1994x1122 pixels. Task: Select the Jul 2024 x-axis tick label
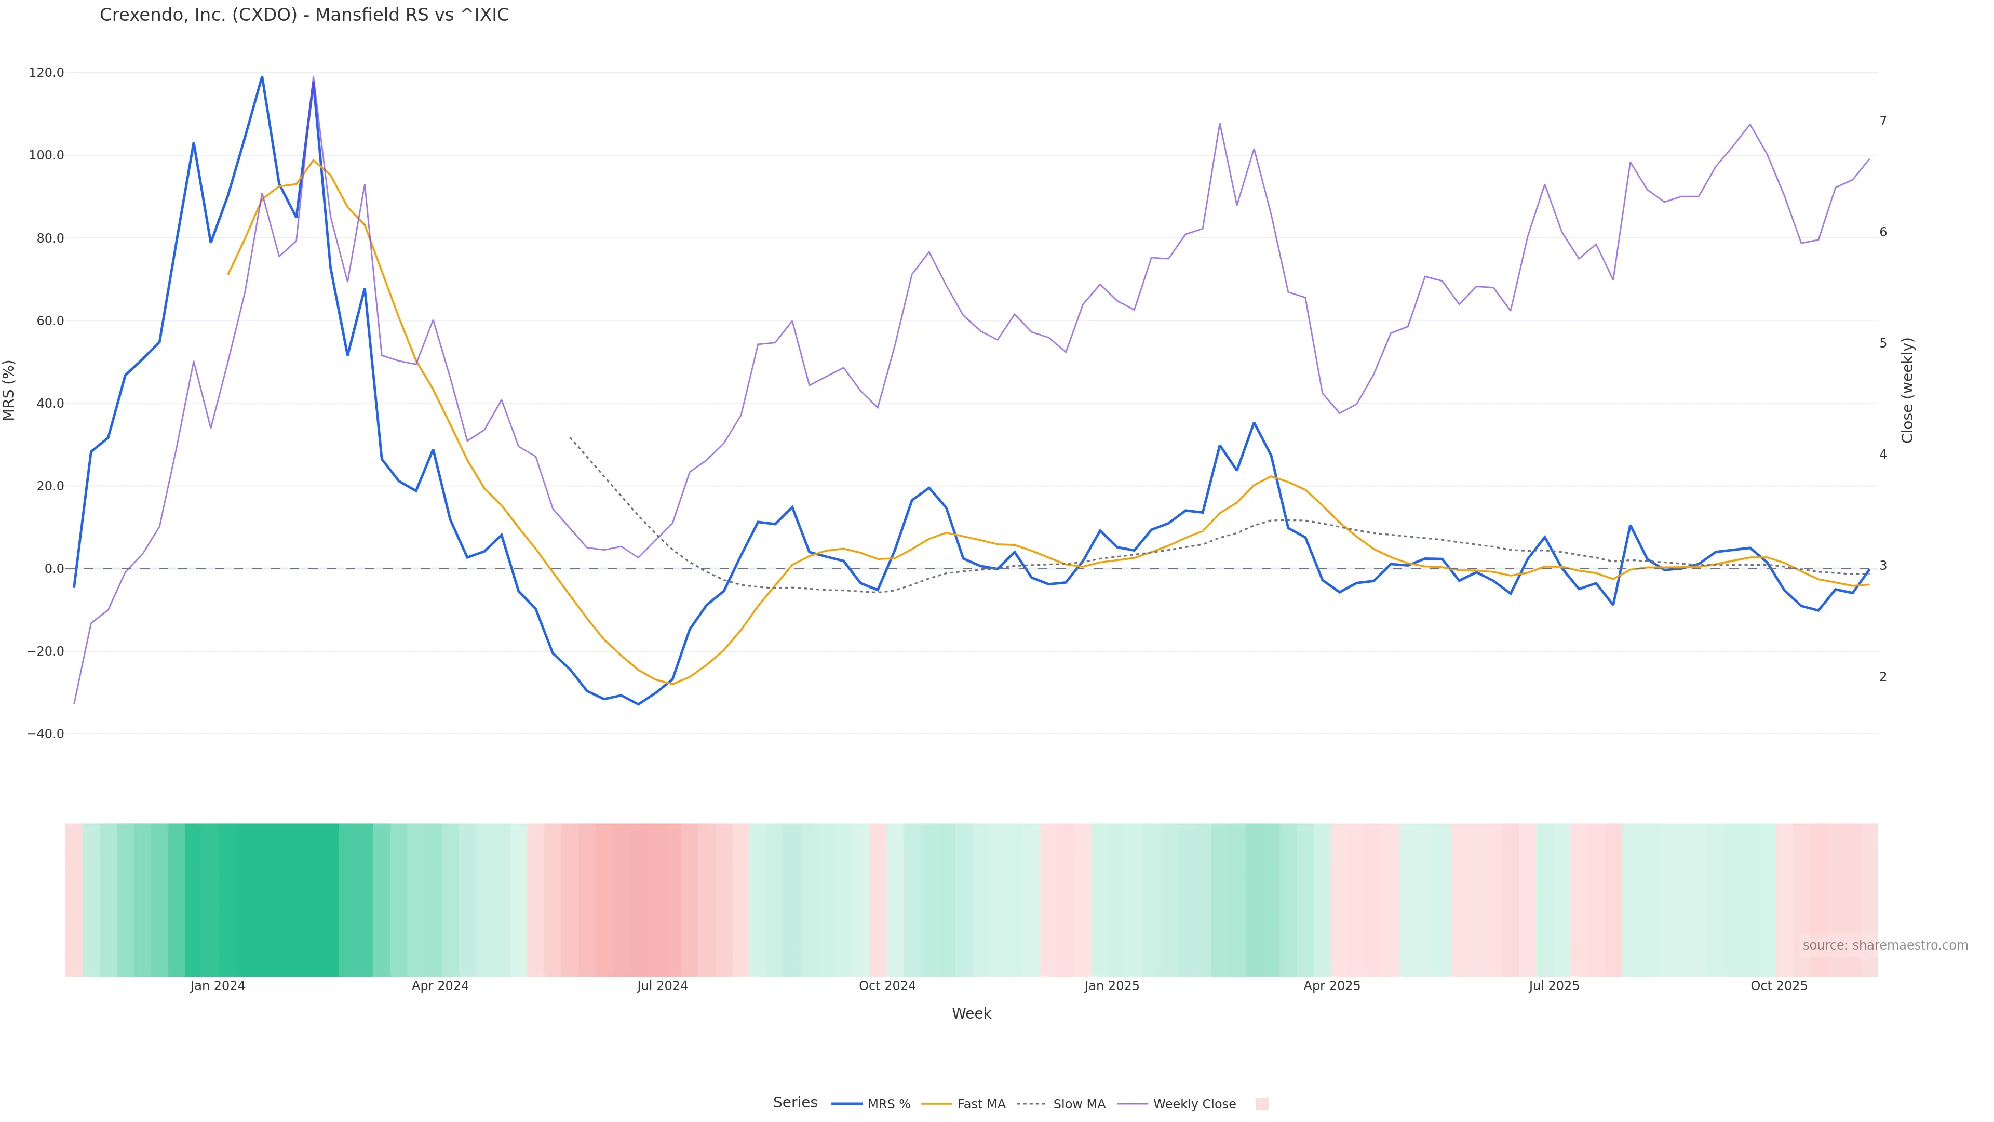(662, 986)
